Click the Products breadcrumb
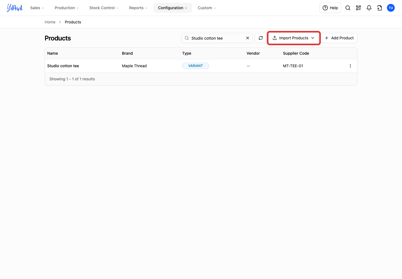Viewport: 402px width, 279px height. [x=73, y=22]
